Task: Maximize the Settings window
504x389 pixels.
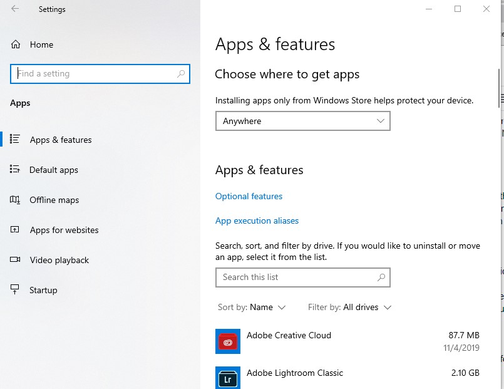Action: (x=458, y=9)
